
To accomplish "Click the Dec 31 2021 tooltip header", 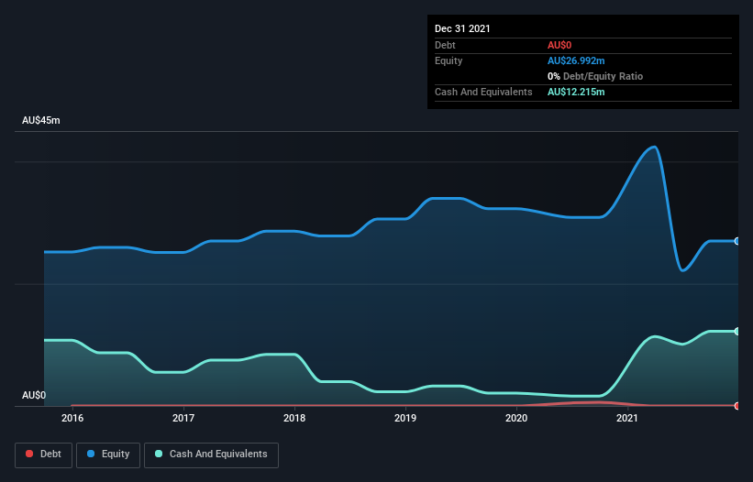I will [x=462, y=28].
